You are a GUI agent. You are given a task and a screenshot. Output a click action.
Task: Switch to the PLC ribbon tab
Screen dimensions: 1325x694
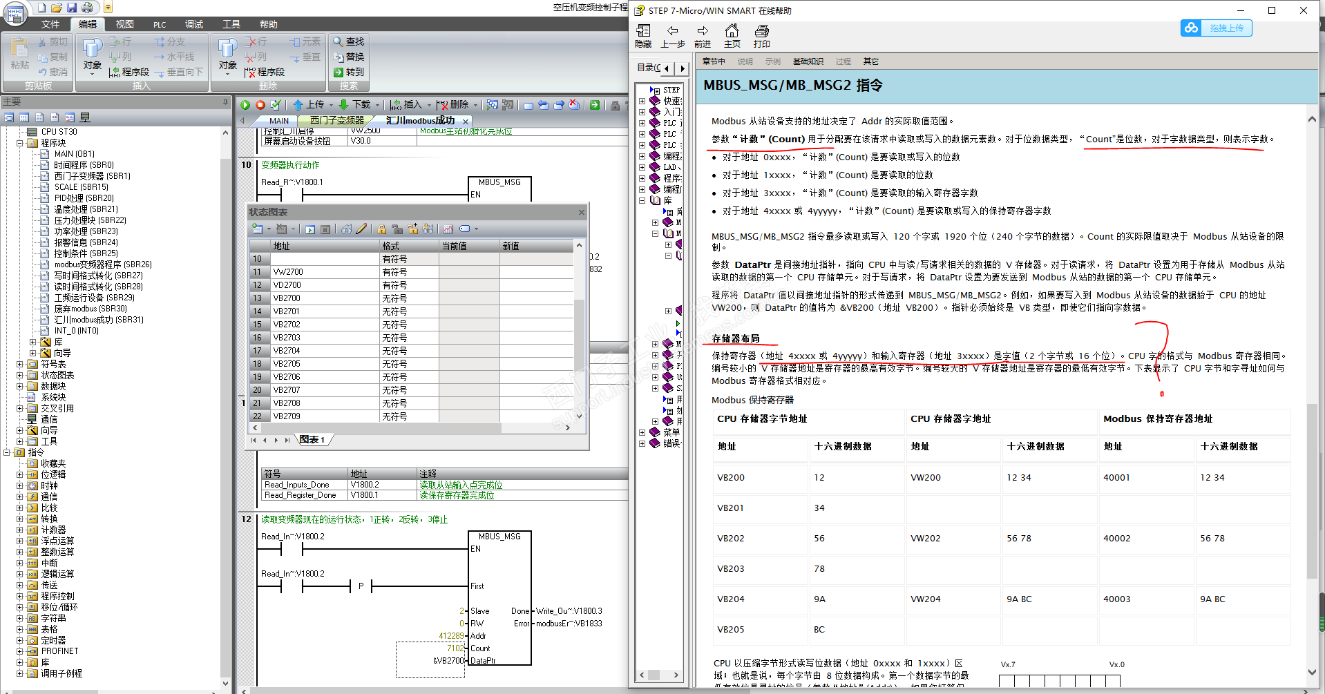[x=160, y=24]
